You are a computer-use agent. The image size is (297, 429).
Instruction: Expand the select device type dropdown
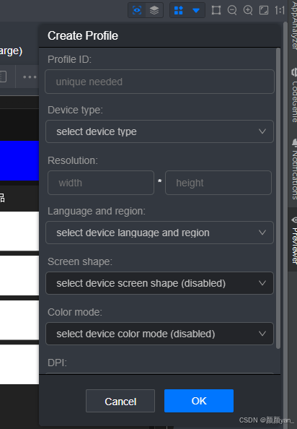[160, 131]
